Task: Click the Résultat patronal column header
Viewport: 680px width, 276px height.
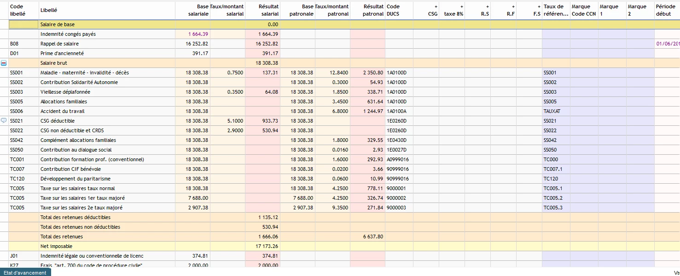Action: click(x=367, y=10)
